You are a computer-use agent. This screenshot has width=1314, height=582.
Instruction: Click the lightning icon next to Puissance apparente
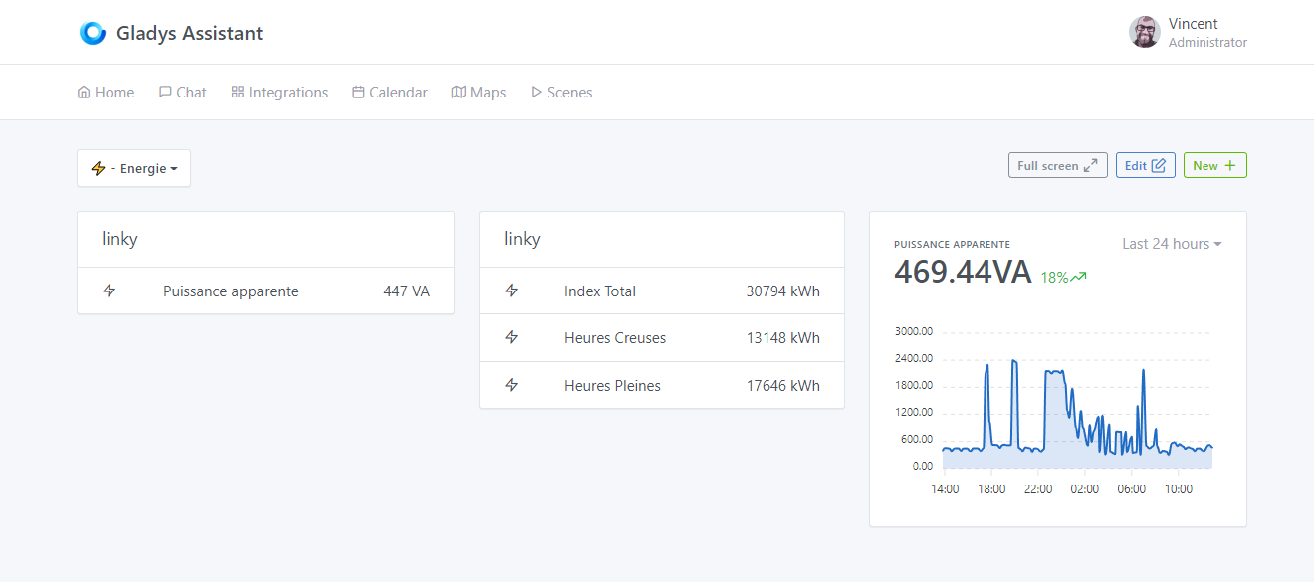coord(109,291)
